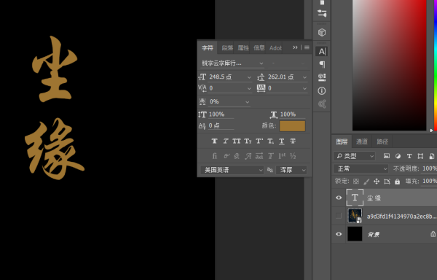Open the Character panel icon in dock
Screen dimensions: 437x280
pyautogui.click(x=322, y=51)
